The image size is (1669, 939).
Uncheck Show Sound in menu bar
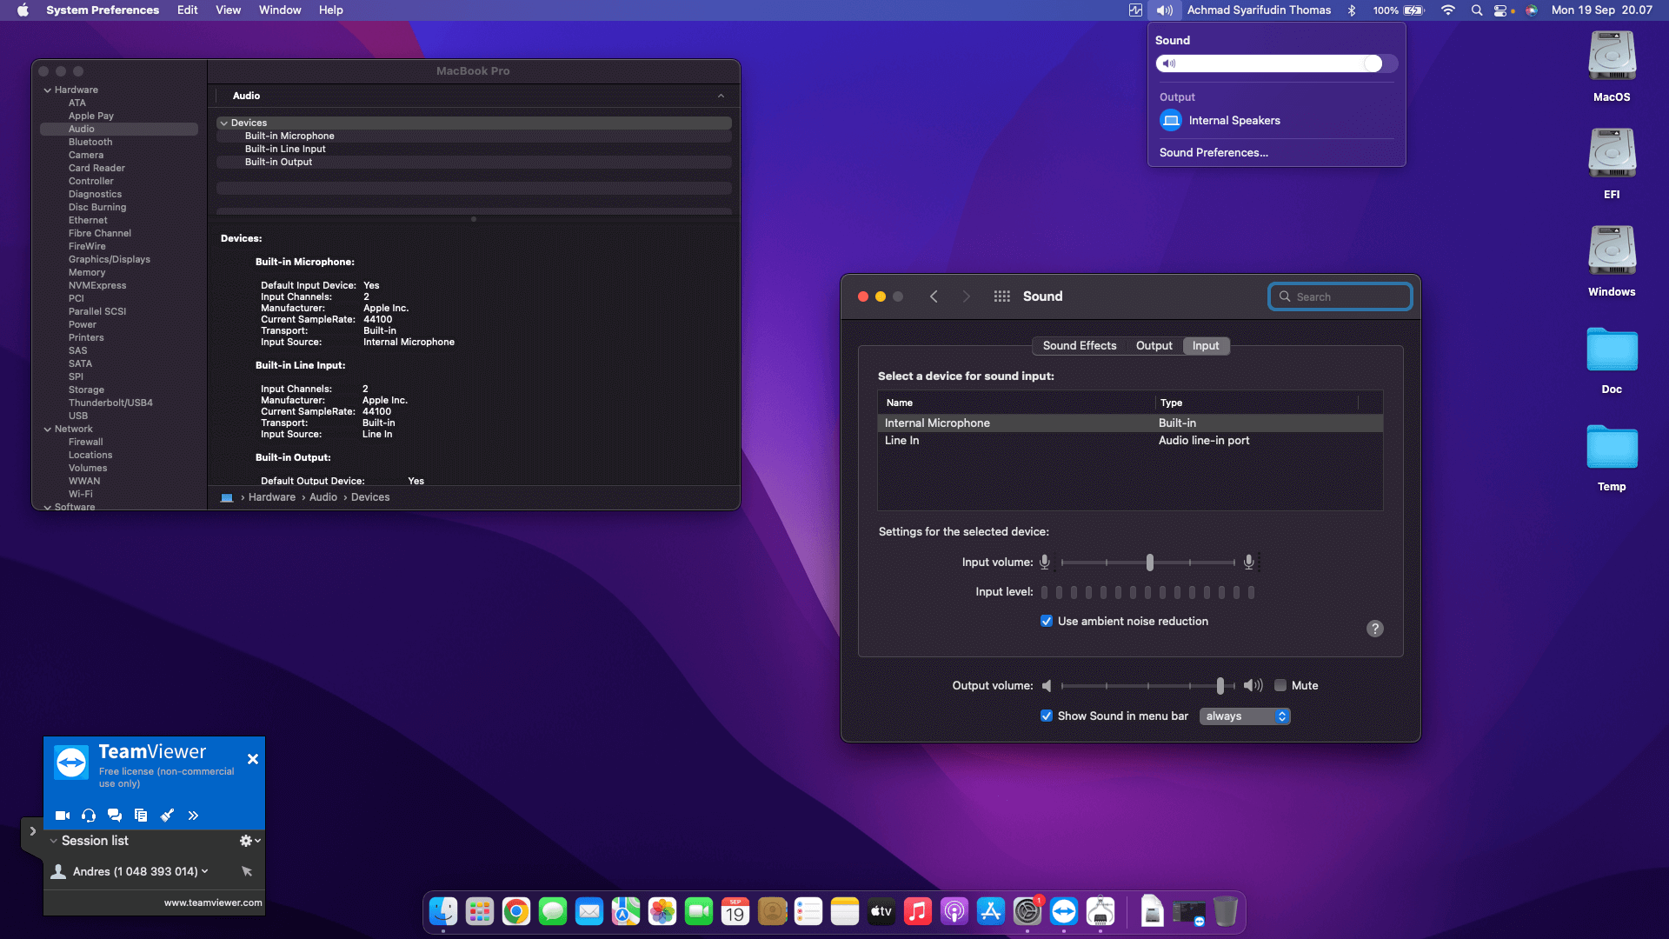coord(1047,716)
